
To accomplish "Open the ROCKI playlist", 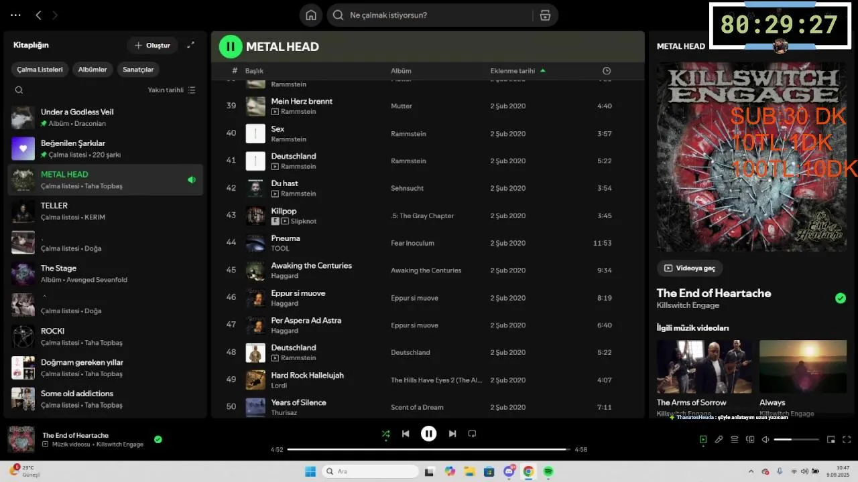I will point(105,336).
